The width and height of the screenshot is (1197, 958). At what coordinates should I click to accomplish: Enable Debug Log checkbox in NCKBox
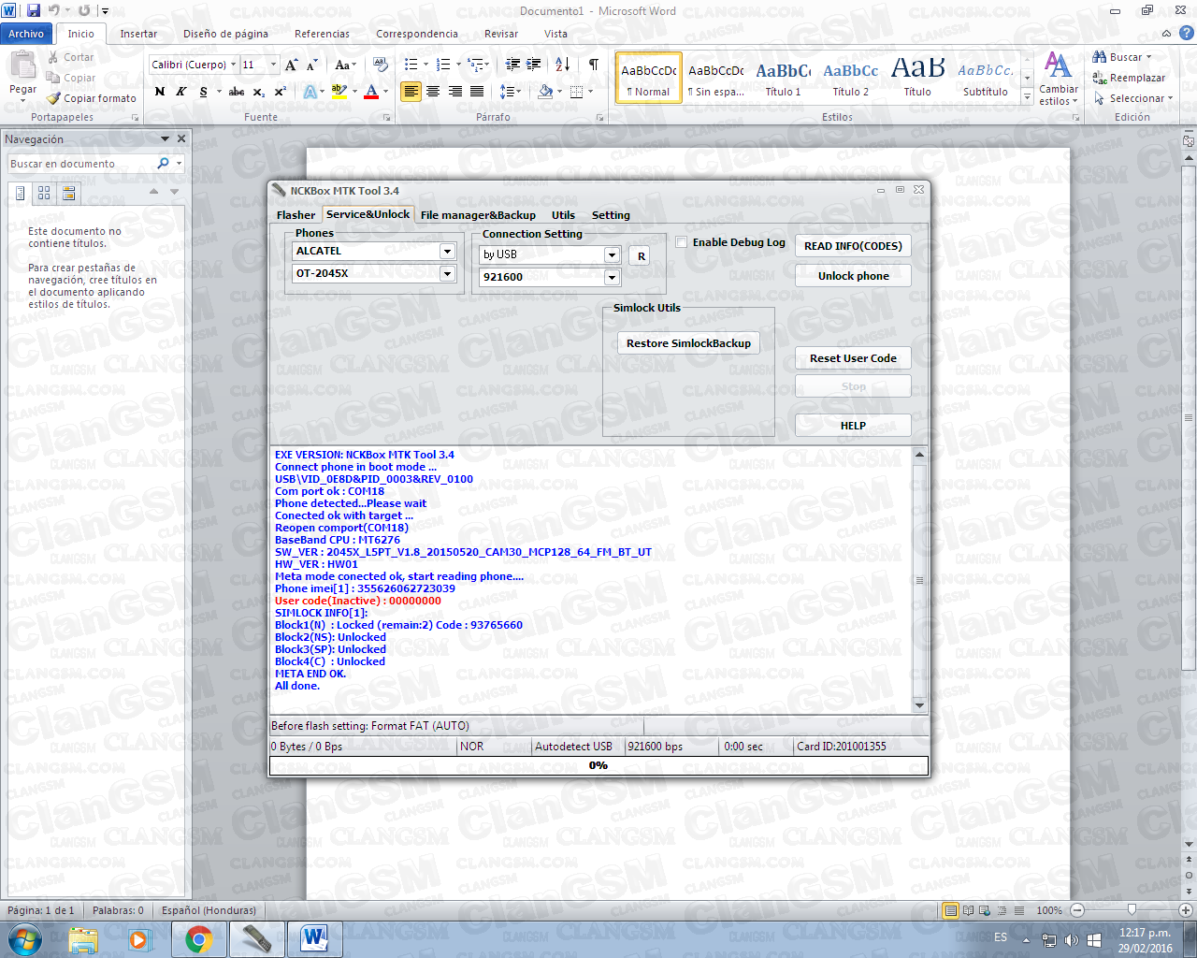(682, 242)
